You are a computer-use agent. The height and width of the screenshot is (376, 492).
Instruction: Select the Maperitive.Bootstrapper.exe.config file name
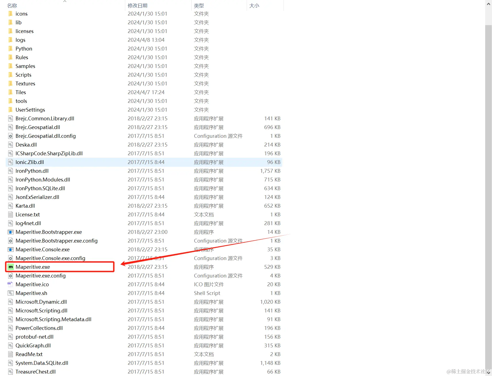56,241
